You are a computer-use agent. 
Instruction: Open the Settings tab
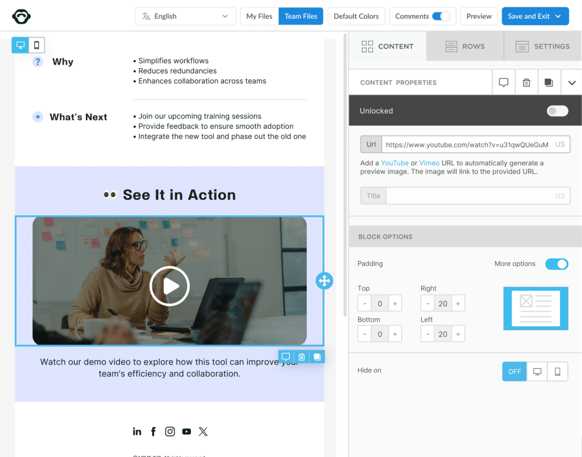pos(542,47)
